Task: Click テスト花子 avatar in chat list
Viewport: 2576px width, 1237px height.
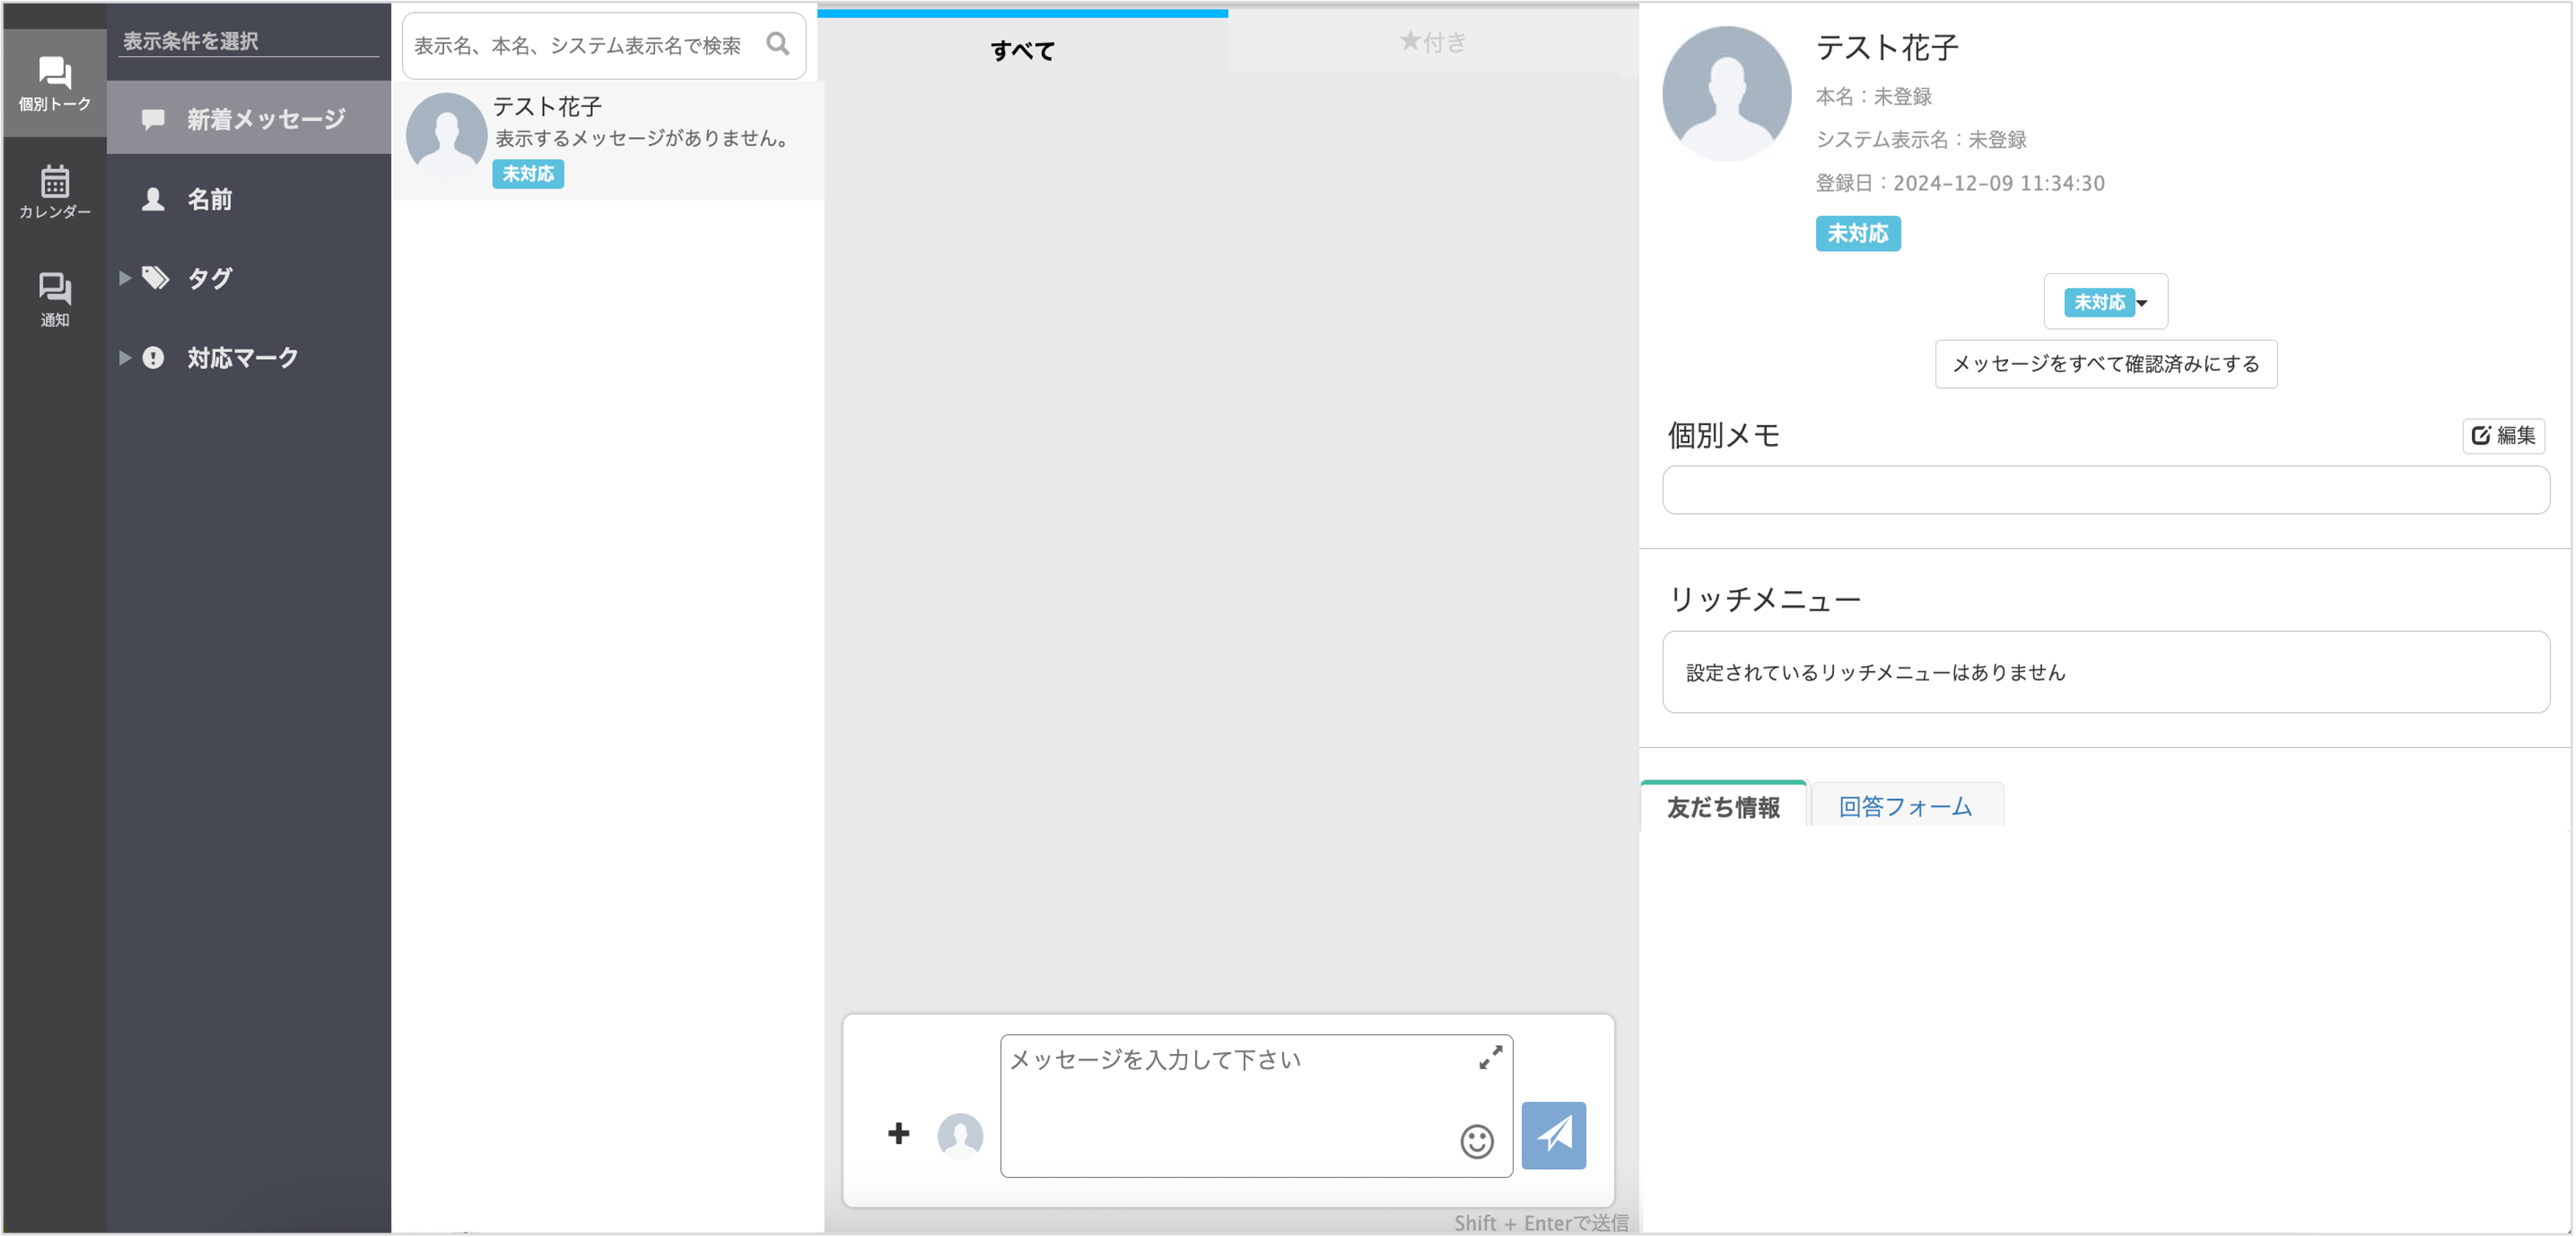Action: click(x=446, y=135)
